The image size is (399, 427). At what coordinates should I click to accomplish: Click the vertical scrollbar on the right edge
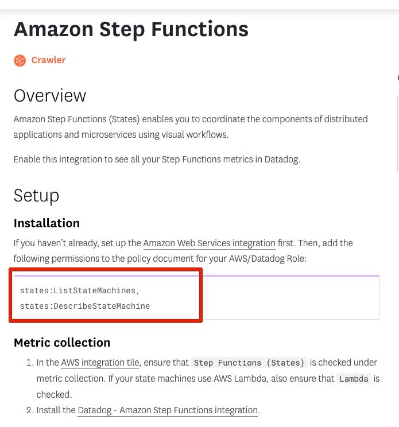point(398,134)
